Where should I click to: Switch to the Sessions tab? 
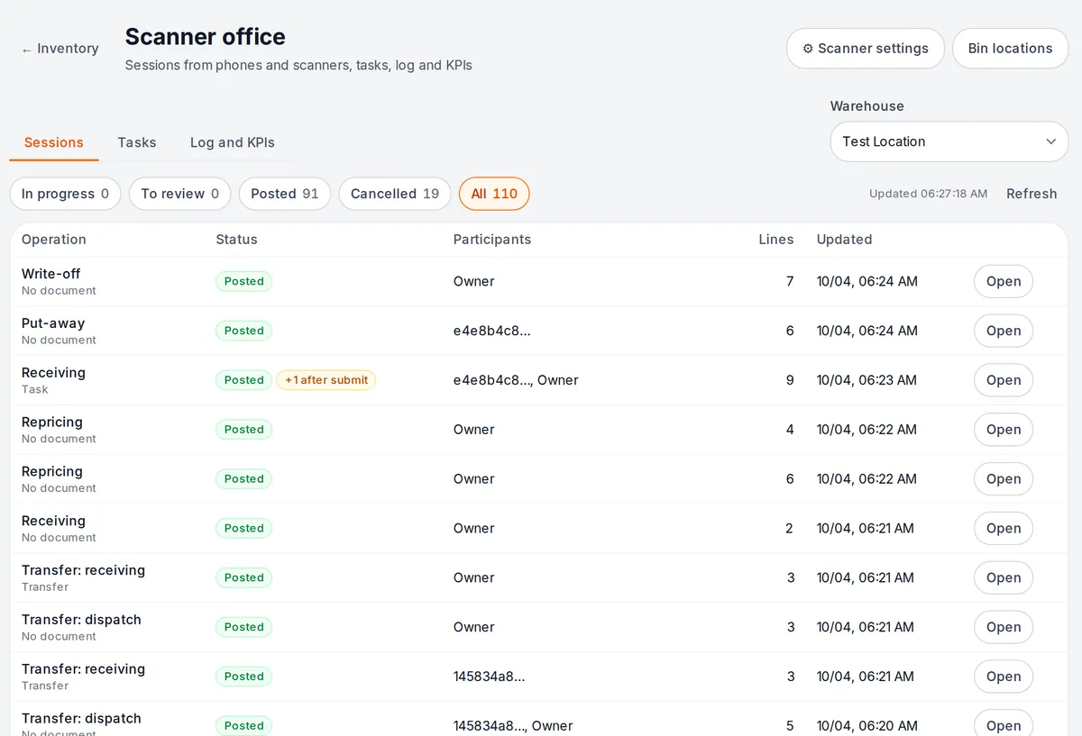[54, 142]
